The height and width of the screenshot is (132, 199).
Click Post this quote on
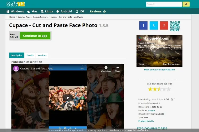coord(171,64)
